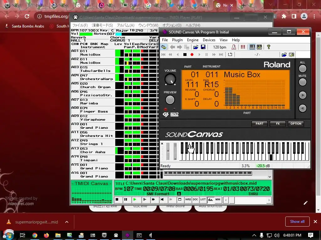Toggle the ALL round button
Image resolution: width=321 pixels, height=240 pixels.
[303, 69]
